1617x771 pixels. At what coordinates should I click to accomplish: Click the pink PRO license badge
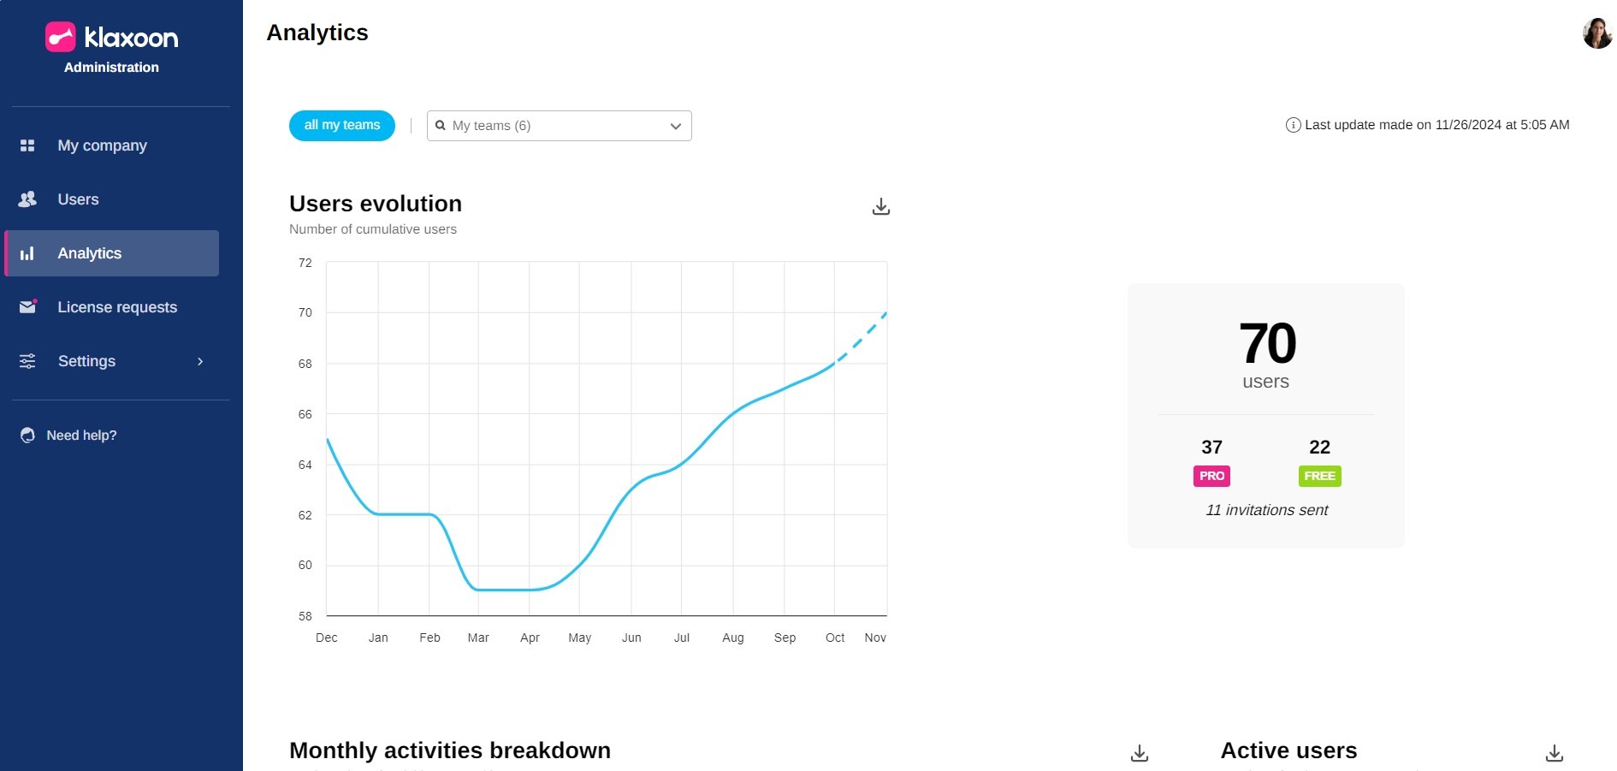click(x=1211, y=476)
